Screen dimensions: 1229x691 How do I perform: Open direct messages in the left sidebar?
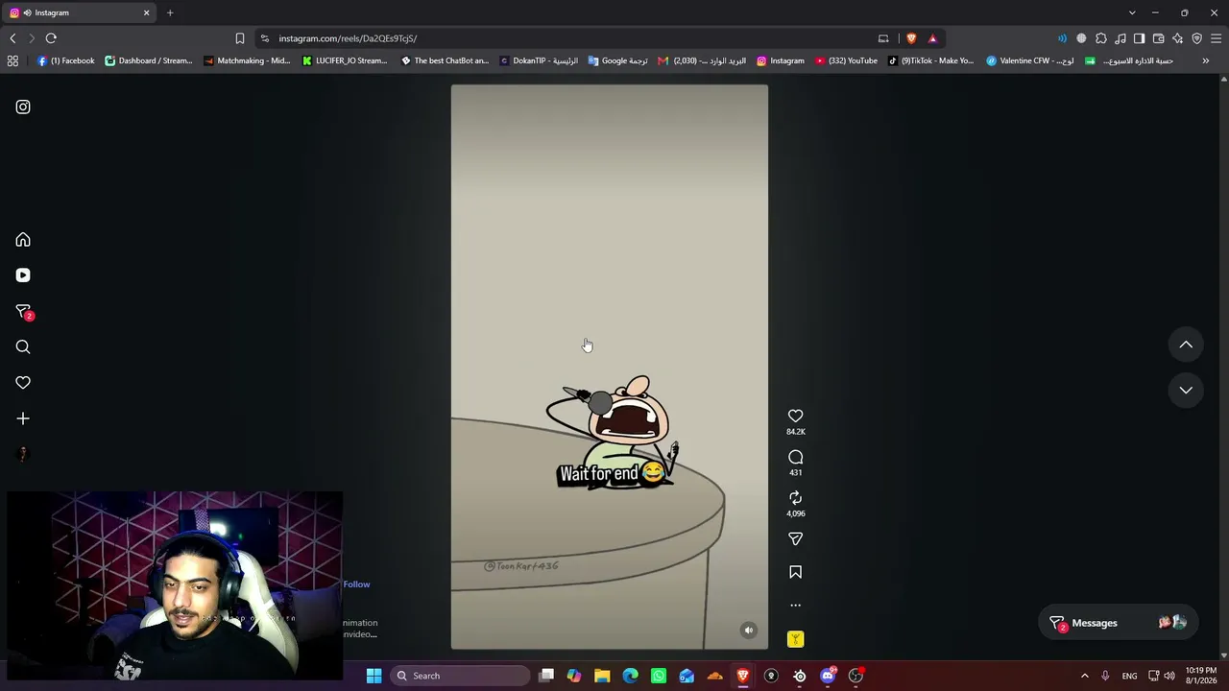pos(23,312)
